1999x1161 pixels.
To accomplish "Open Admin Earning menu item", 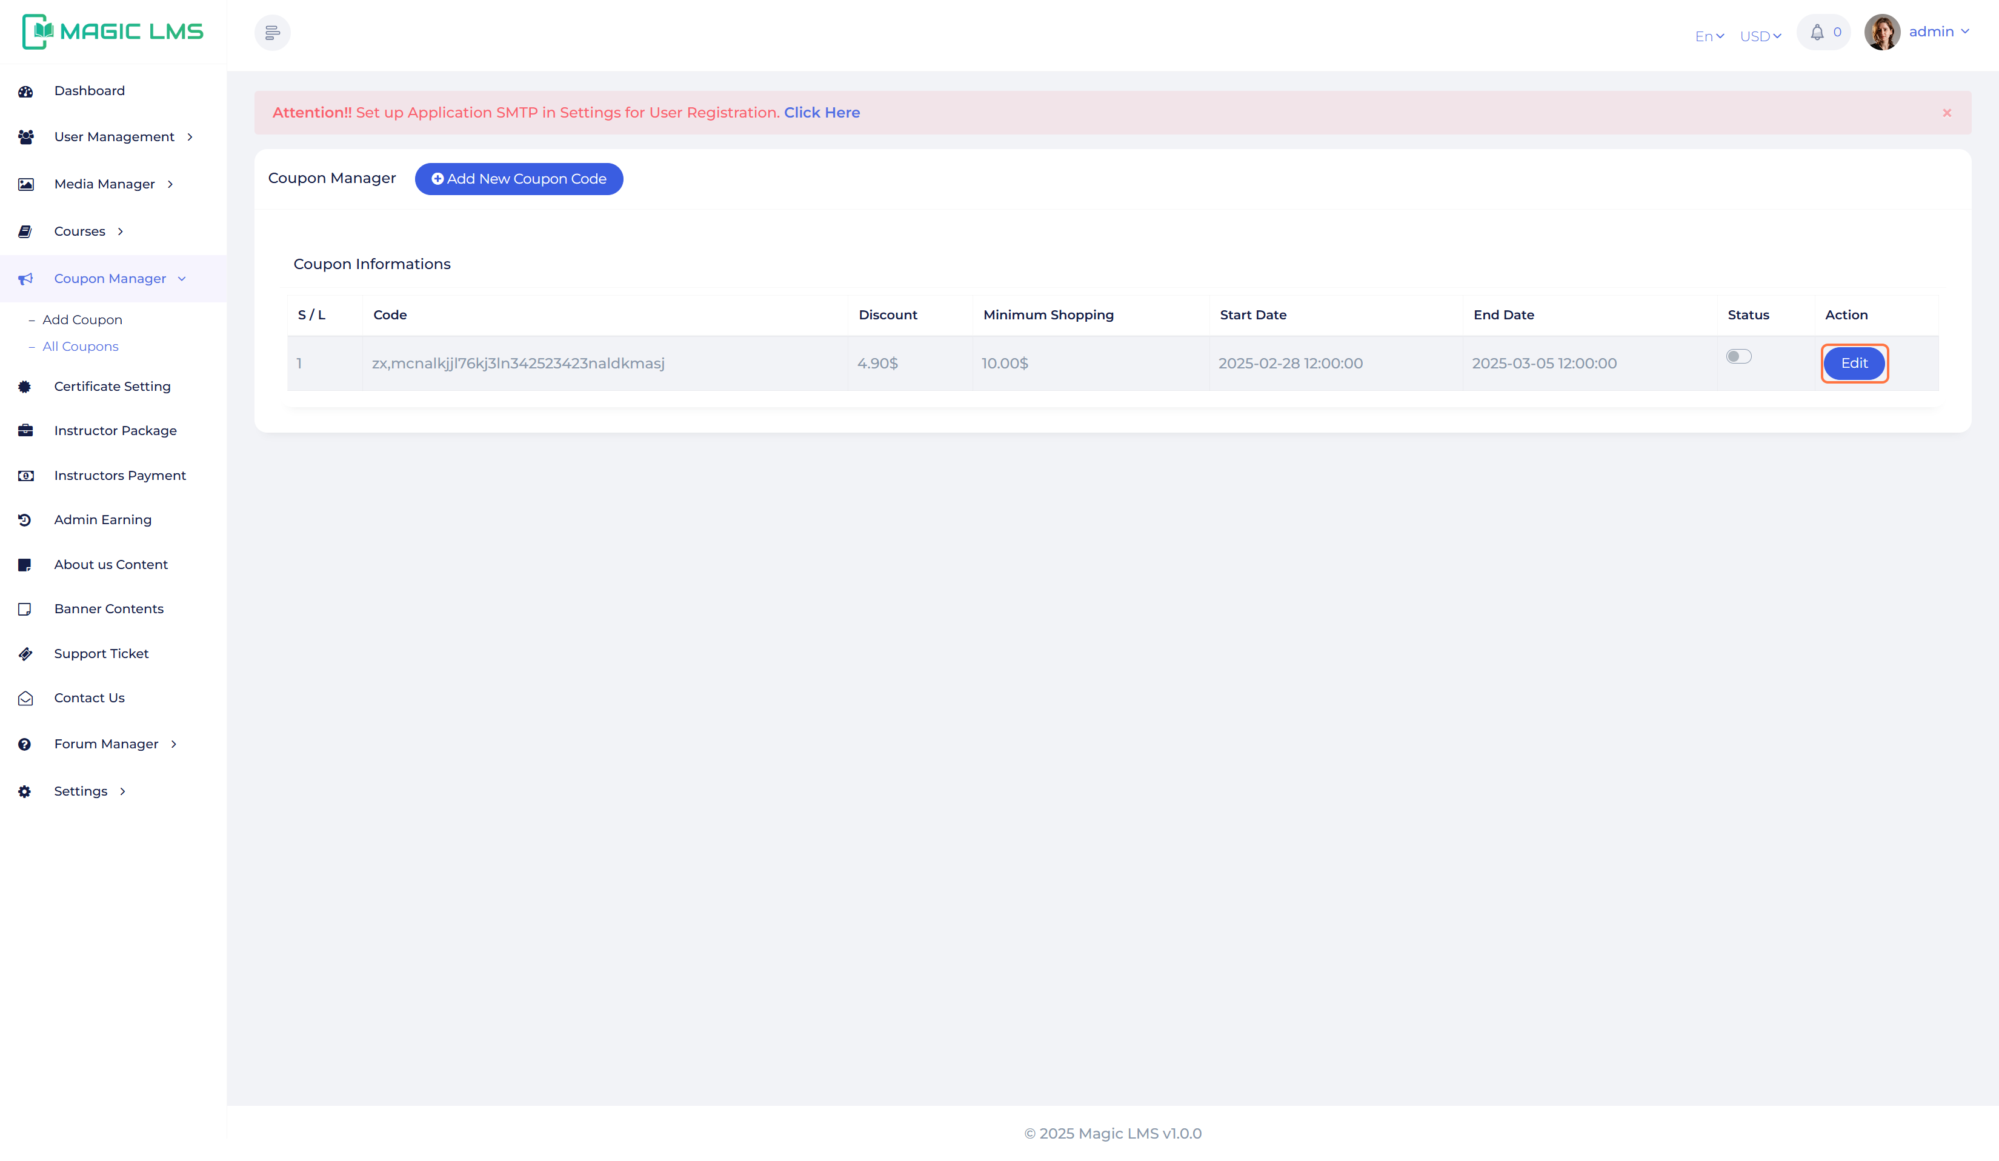I will coord(103,519).
